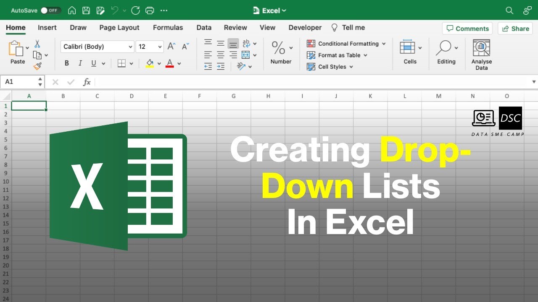
Task: Insert a function with fx icon
Action: (87, 82)
